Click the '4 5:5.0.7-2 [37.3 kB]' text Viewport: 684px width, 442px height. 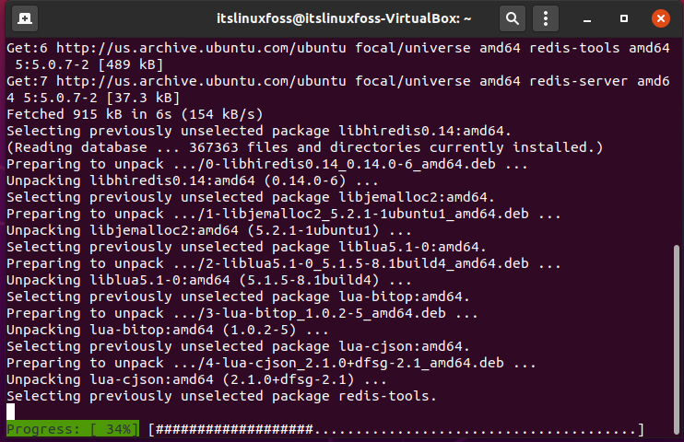93,98
